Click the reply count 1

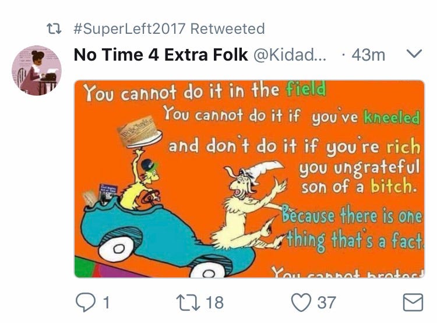coord(107,302)
